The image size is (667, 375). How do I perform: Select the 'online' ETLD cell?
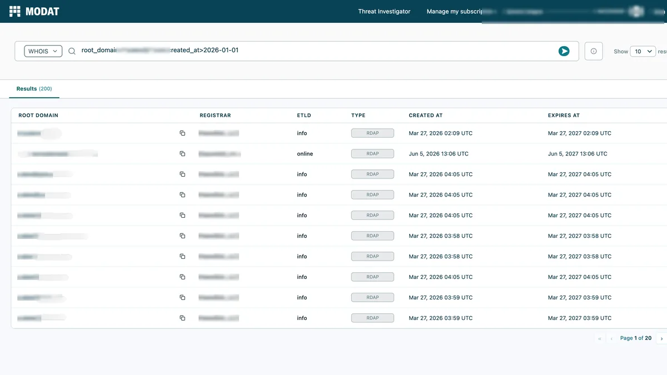coord(305,154)
